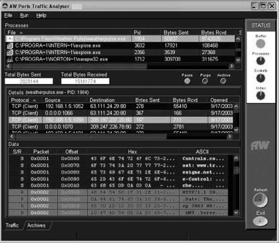Select connection to 209.247.226.78:80
The width and height of the screenshot is (279, 243).
click(121, 127)
